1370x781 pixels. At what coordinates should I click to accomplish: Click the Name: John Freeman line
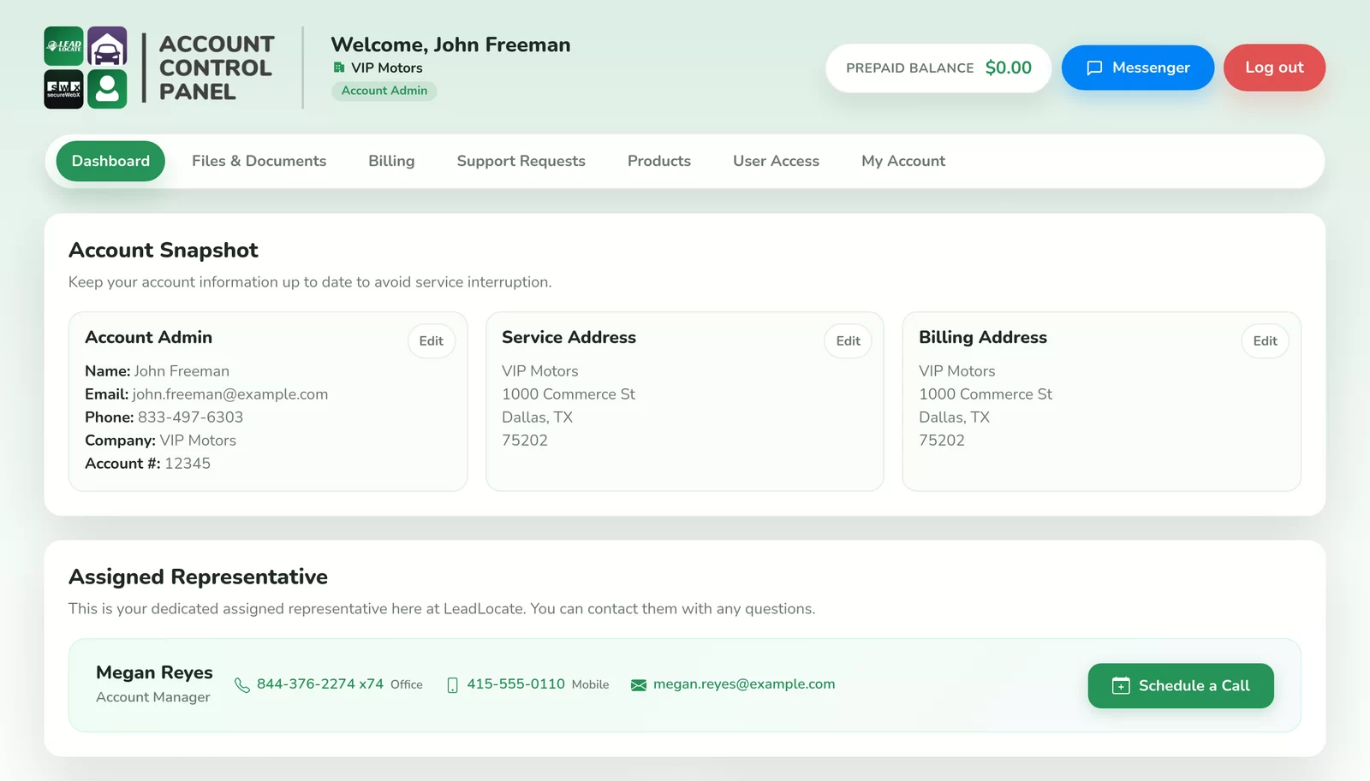point(158,371)
